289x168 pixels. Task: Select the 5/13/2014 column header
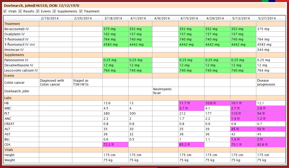click(x=243, y=18)
